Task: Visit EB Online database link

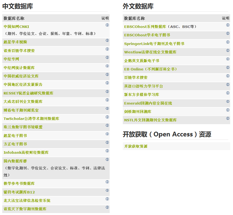Action: coord(150,69)
